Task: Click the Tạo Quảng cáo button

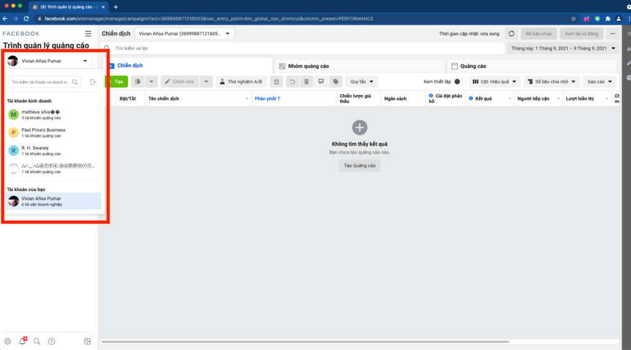Action: 359,165
